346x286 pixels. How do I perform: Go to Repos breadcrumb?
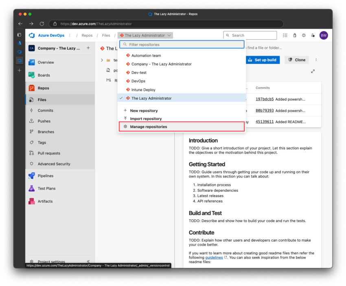pos(87,35)
